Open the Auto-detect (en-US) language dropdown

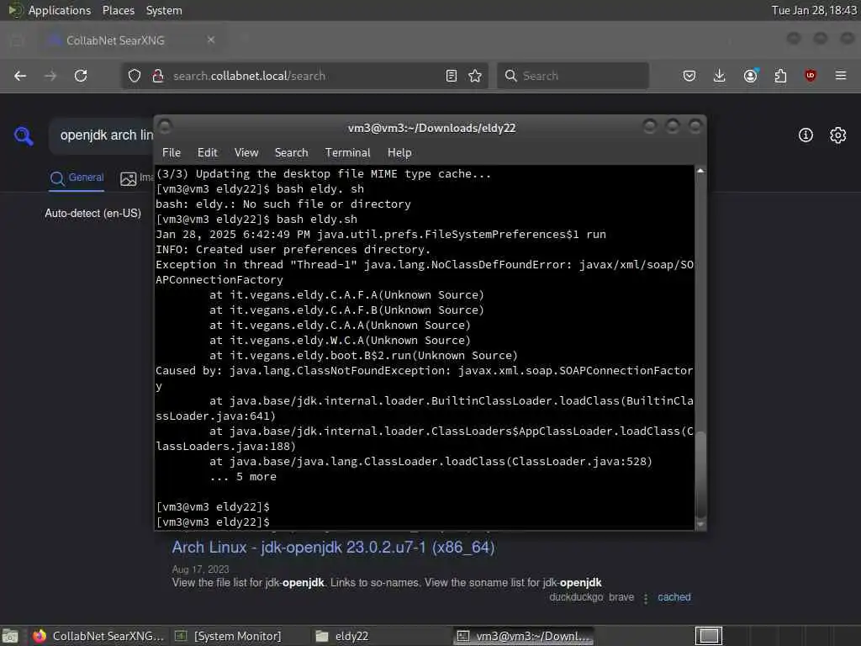[92, 213]
